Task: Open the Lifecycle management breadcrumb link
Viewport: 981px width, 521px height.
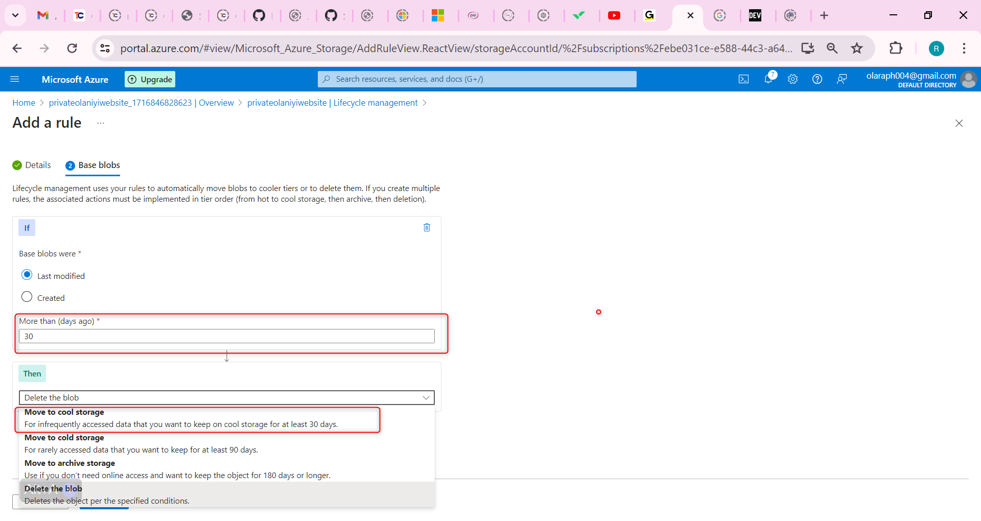Action: 333,103
